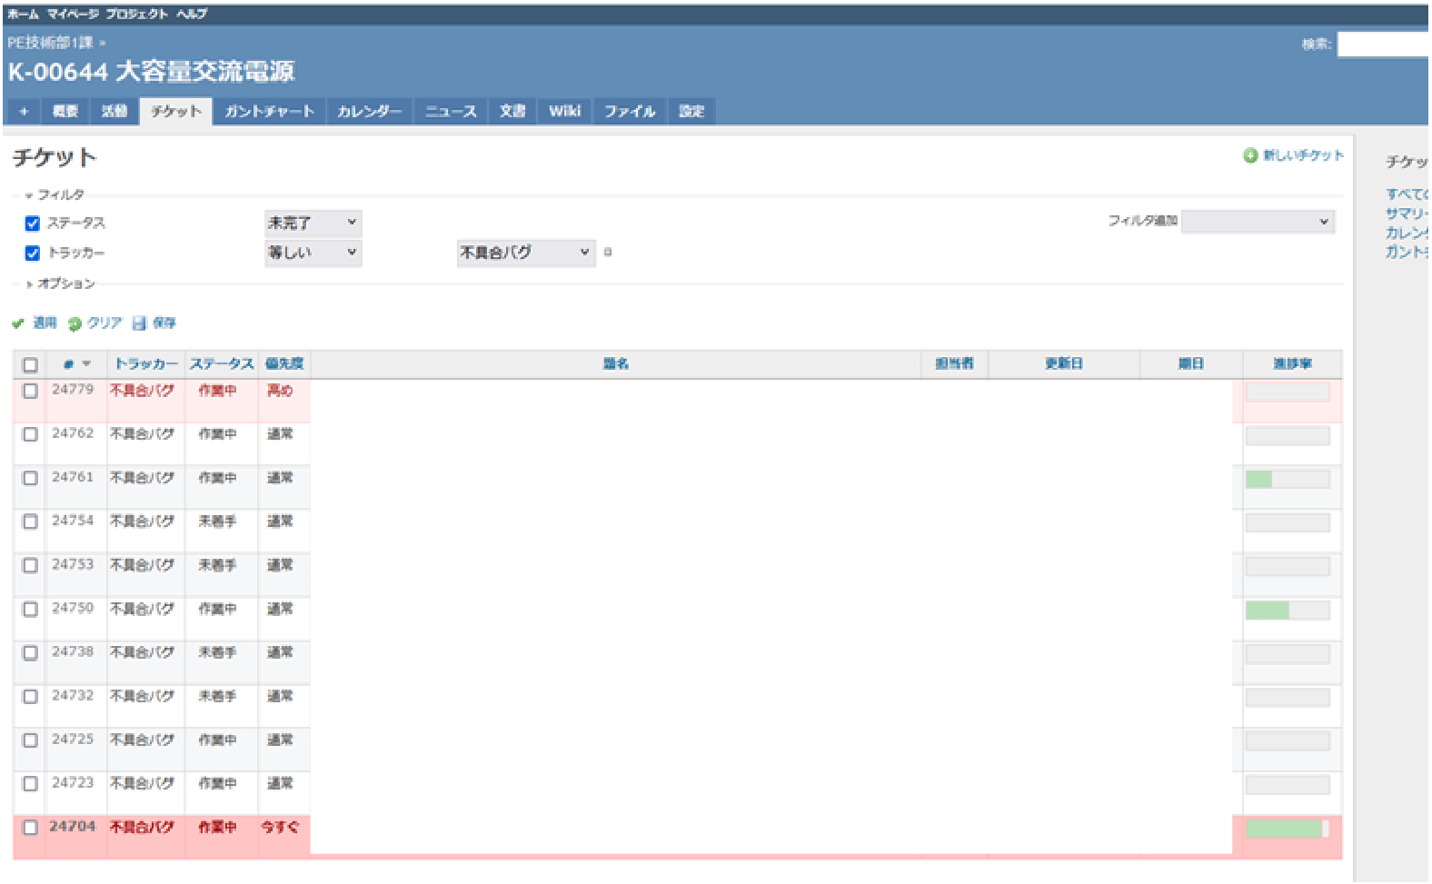Switch to the ガントチャート tab
This screenshot has height=884, width=1432.
click(x=269, y=112)
